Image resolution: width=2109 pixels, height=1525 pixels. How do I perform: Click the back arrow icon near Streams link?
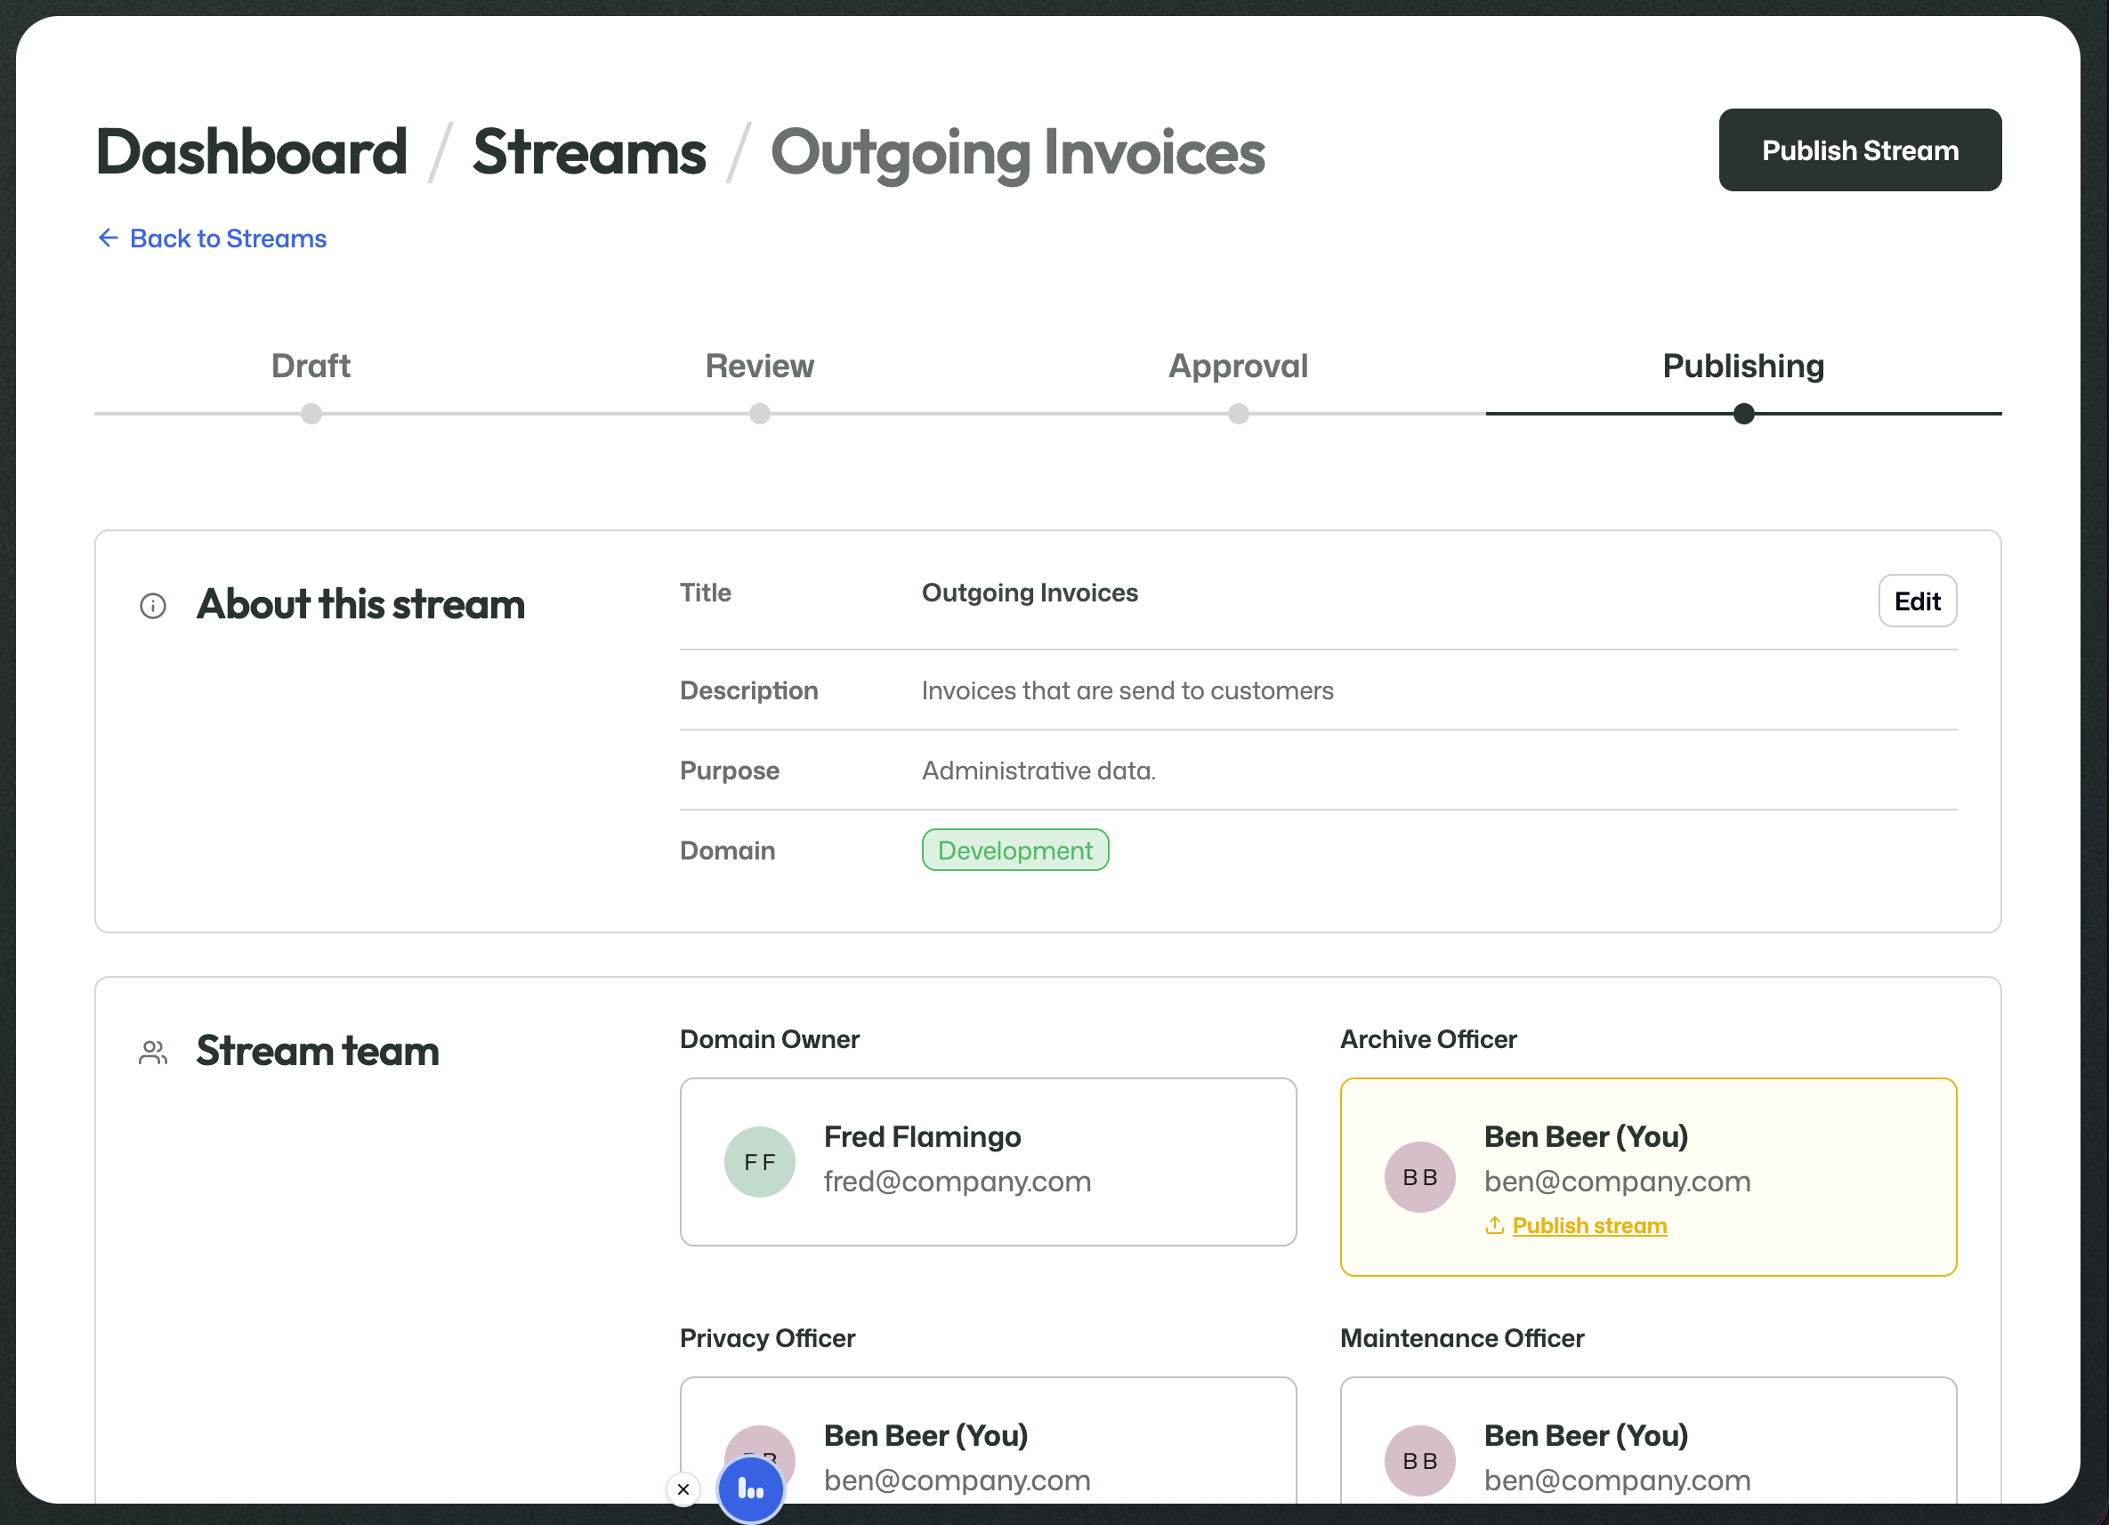tap(108, 238)
